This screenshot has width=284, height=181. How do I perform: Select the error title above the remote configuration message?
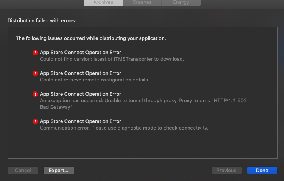click(x=80, y=73)
